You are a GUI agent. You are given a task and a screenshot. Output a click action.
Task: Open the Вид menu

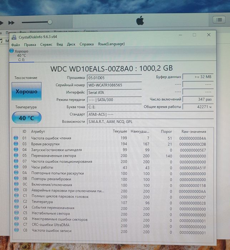pos(60,44)
